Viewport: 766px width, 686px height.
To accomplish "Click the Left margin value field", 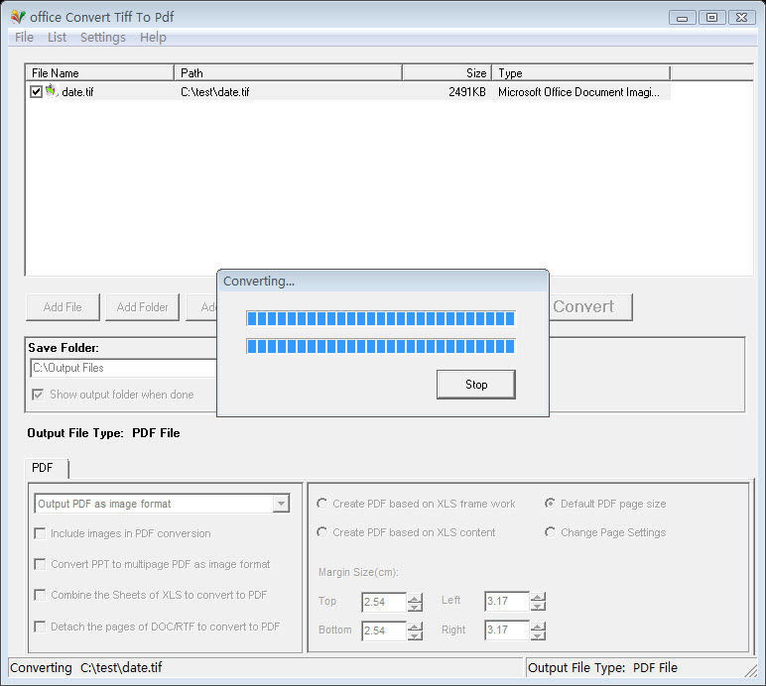I will coord(507,601).
